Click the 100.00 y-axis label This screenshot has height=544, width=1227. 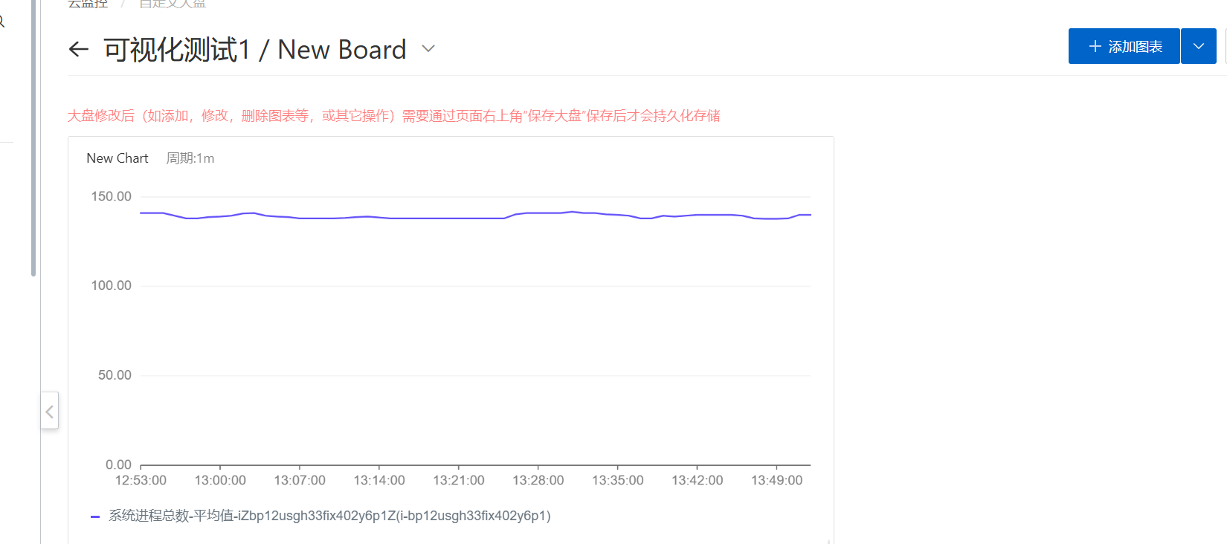(111, 285)
